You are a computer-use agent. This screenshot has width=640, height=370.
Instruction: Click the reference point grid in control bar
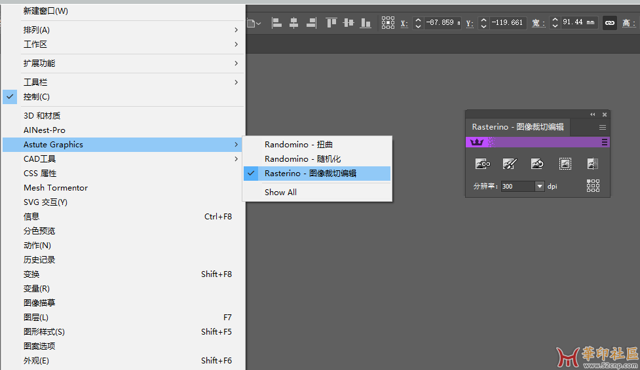(x=388, y=23)
